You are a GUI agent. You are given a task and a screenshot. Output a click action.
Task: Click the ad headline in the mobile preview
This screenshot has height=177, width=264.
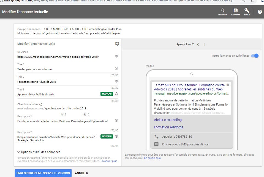coord(189,87)
